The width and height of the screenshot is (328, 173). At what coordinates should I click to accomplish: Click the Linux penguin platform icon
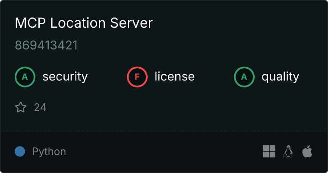(x=288, y=151)
